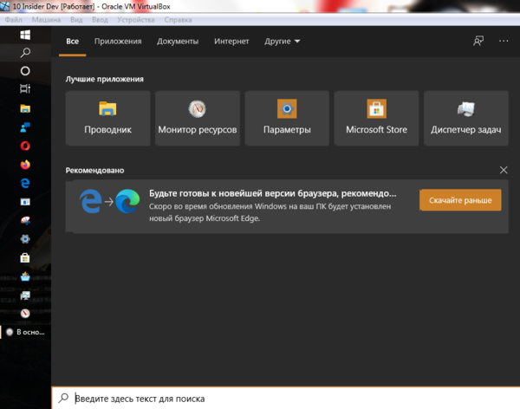
Task: Focus the 'Введите здесь текст для поиска' box
Action: tap(285, 398)
